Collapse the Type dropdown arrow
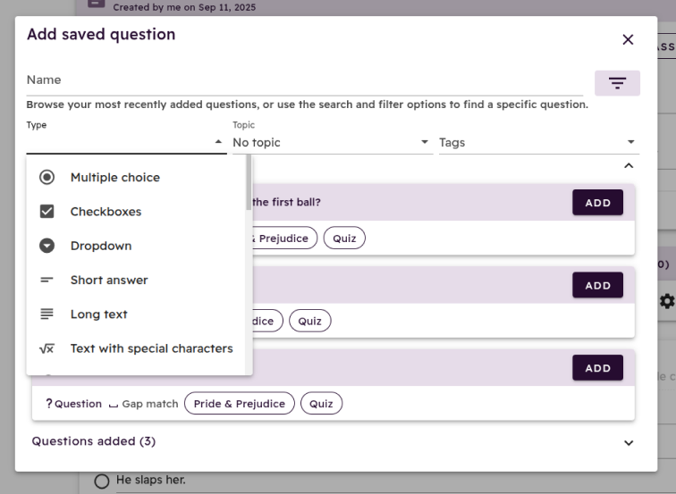 click(x=218, y=142)
